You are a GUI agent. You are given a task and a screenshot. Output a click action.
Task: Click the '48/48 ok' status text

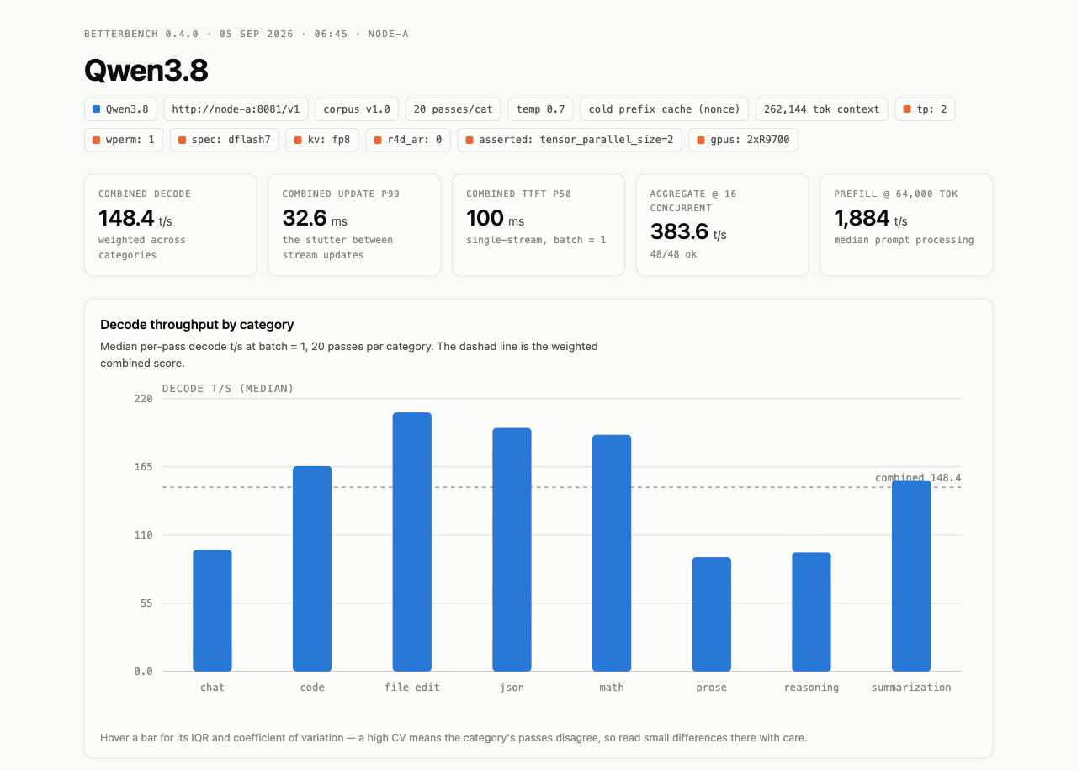[673, 254]
